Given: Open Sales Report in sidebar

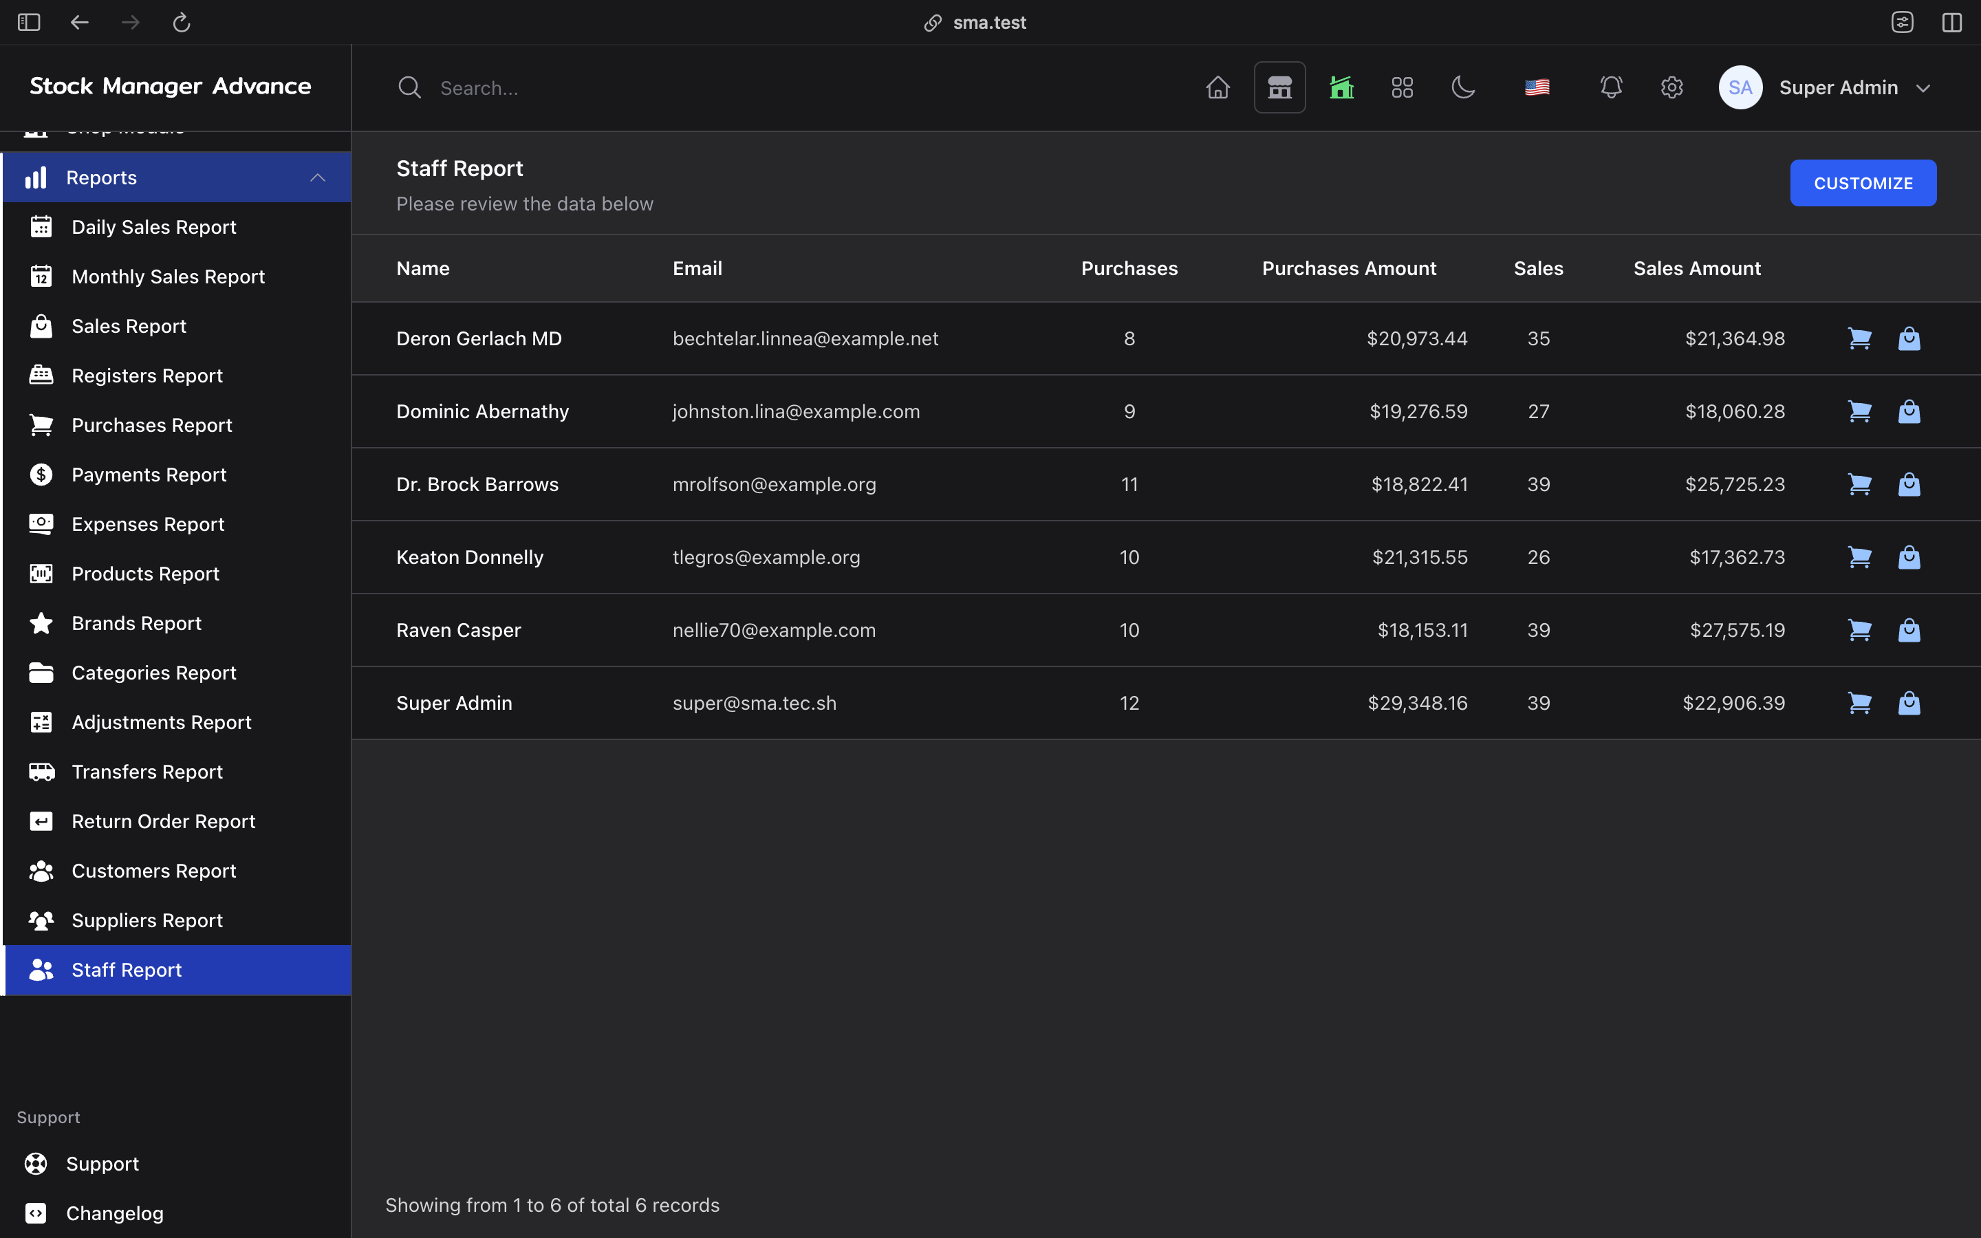Looking at the screenshot, I should pos(177,327).
